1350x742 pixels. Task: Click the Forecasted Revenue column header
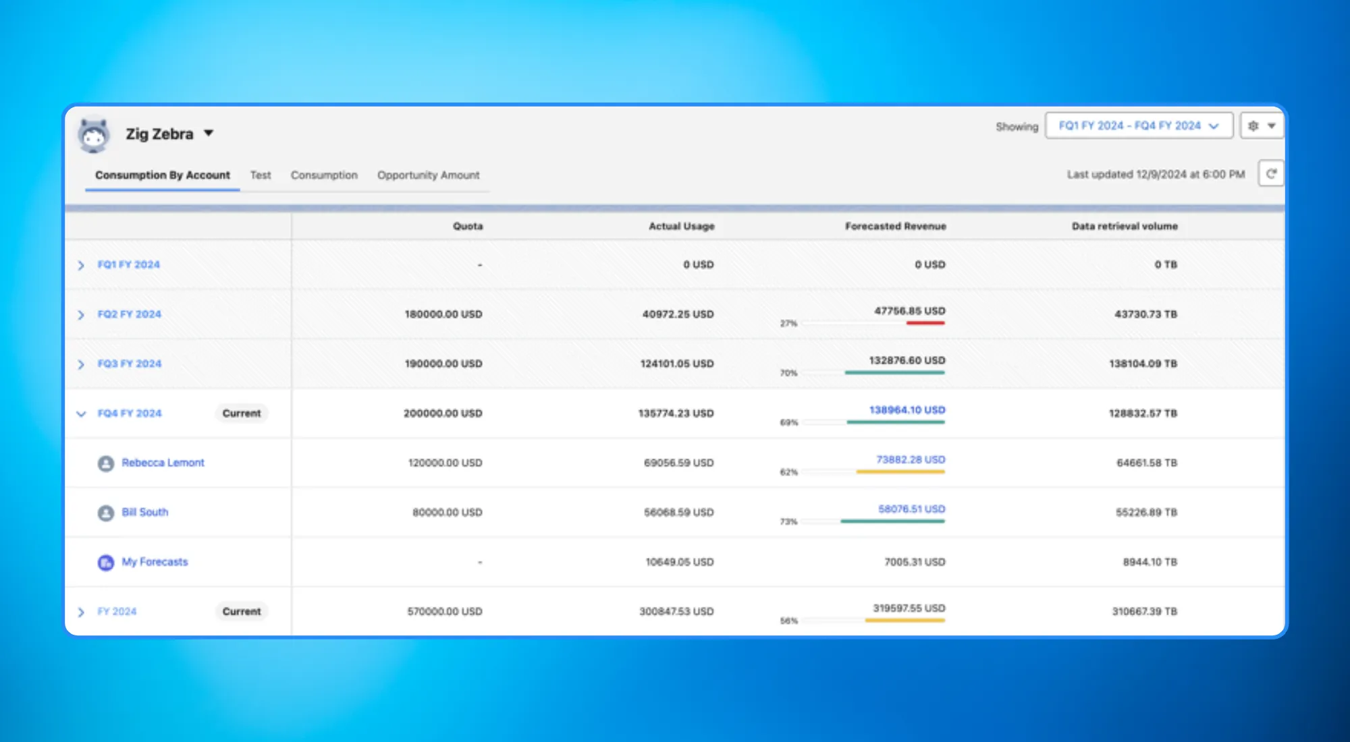[x=895, y=227]
